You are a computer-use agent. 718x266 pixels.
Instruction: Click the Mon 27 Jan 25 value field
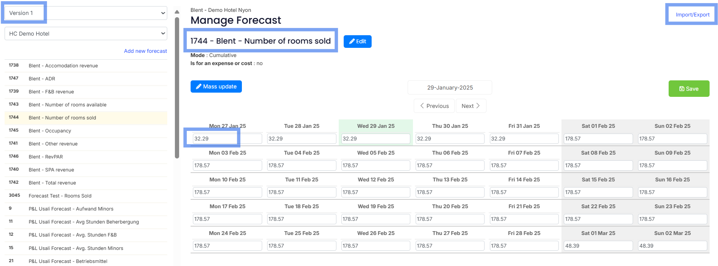[x=227, y=139]
